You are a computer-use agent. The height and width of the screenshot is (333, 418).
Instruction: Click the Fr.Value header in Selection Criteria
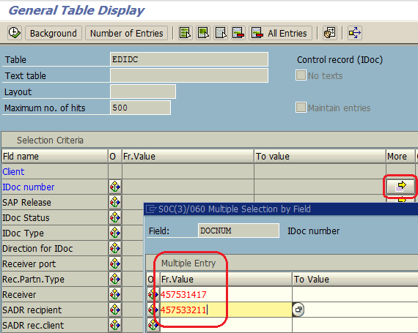188,157
